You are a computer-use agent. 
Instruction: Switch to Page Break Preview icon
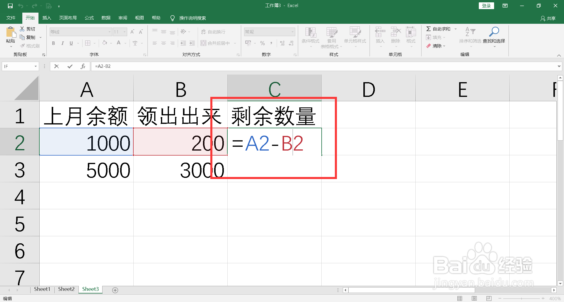(489, 298)
